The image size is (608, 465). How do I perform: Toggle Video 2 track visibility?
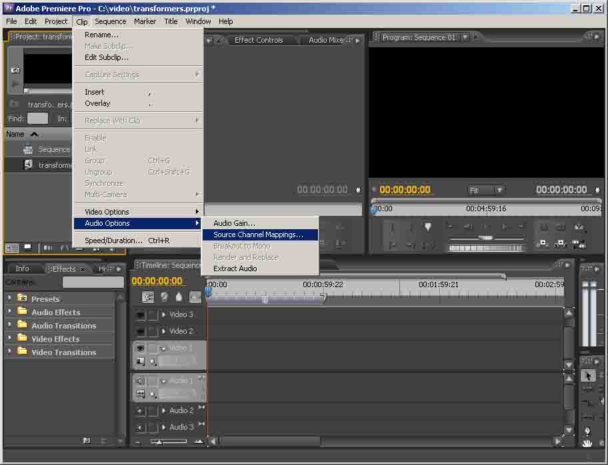pyautogui.click(x=141, y=331)
